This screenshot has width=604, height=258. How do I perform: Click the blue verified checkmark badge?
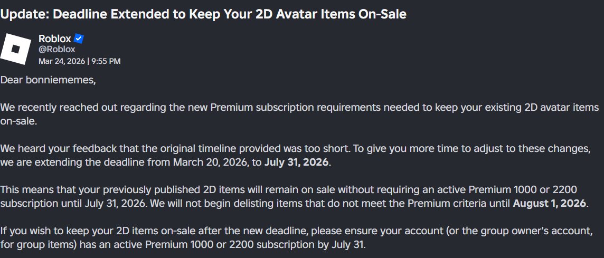point(79,39)
